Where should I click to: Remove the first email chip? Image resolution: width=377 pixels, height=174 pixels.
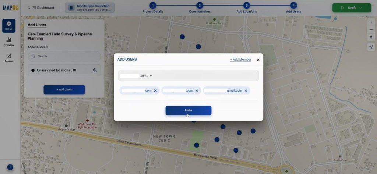155,90
